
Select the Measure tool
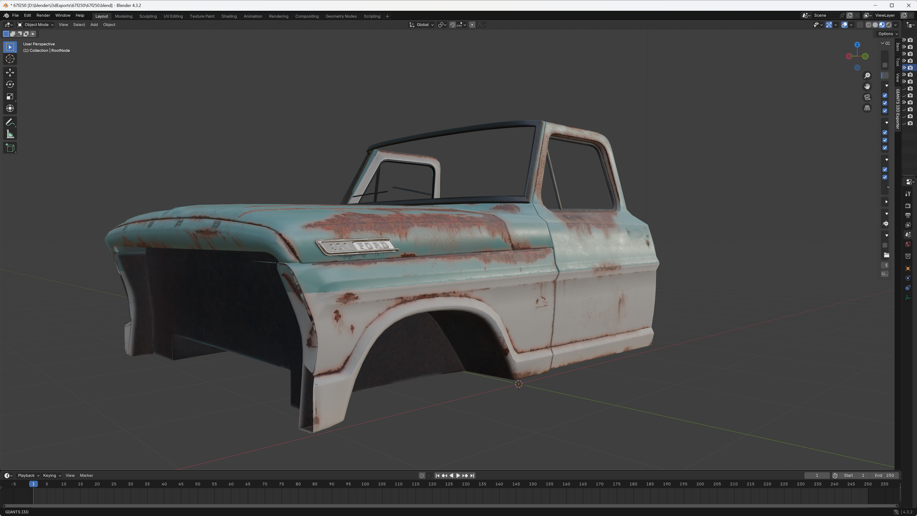(x=10, y=135)
